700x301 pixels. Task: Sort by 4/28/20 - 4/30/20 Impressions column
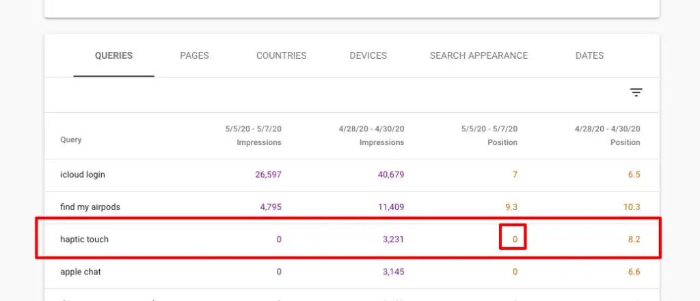click(x=371, y=135)
